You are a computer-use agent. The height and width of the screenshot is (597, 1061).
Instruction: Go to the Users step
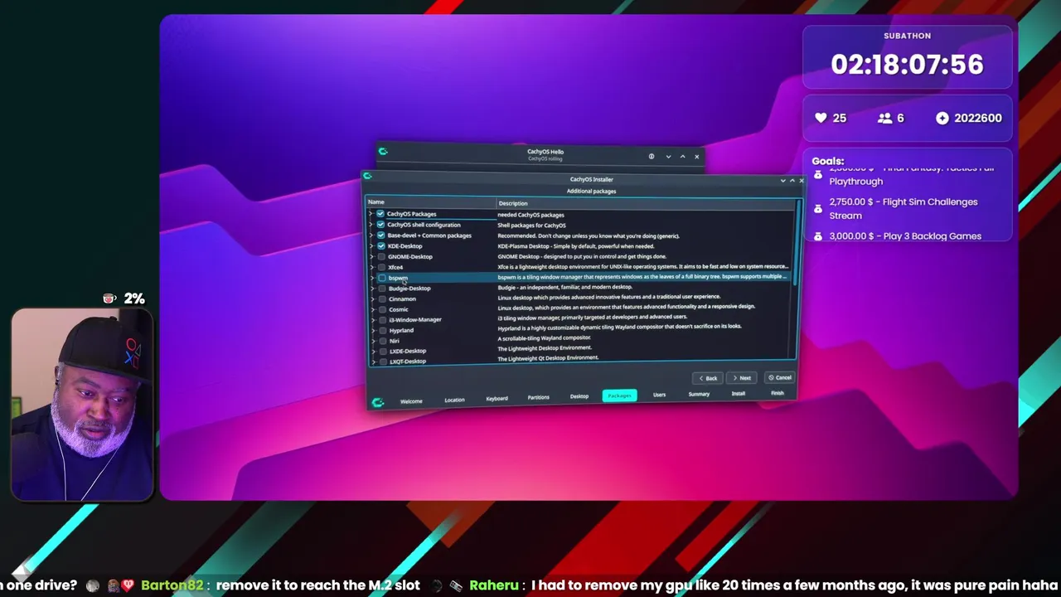659,395
